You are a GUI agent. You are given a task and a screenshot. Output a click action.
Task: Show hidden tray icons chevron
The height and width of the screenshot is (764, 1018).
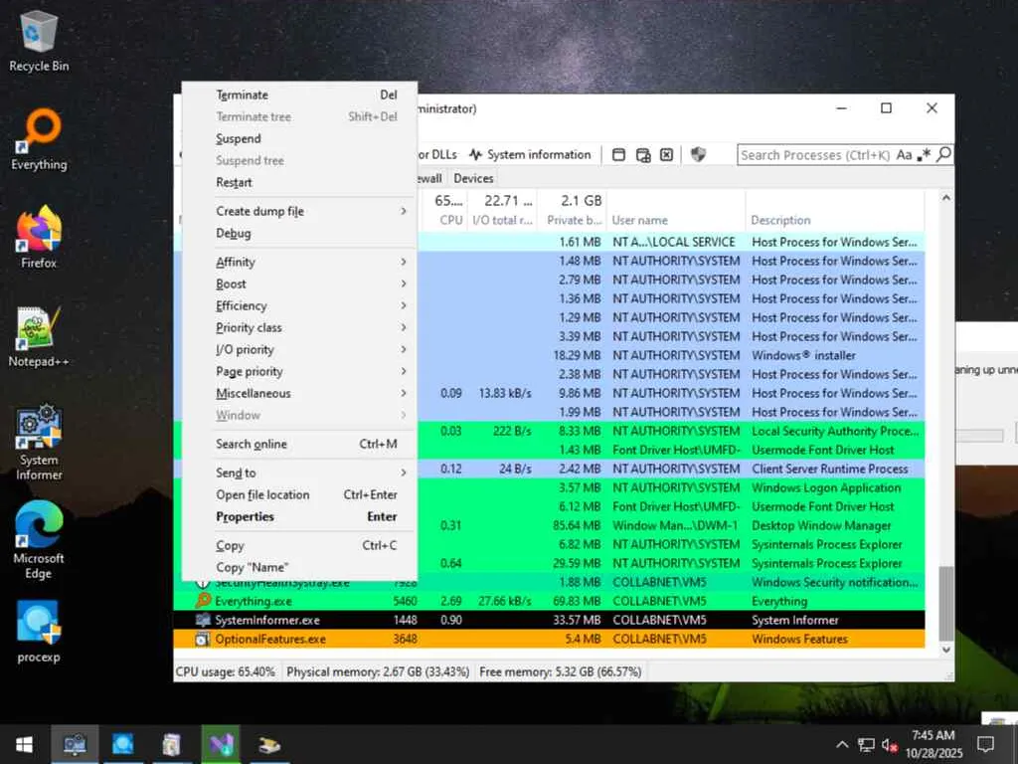pyautogui.click(x=842, y=744)
